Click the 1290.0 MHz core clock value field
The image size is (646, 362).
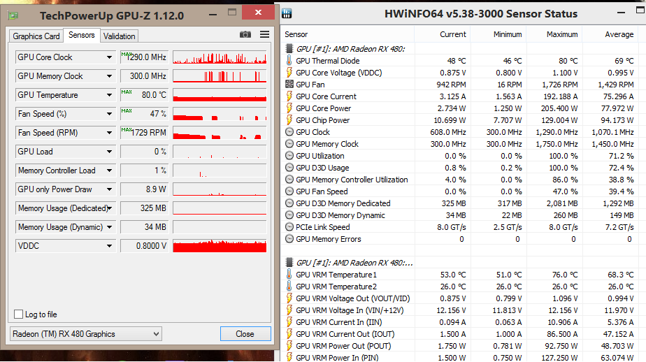144,57
